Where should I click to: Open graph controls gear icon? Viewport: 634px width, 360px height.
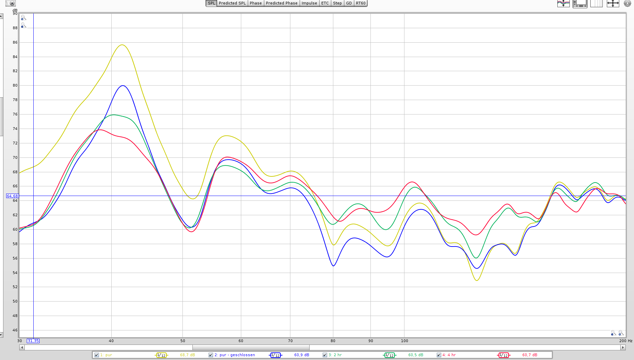(x=627, y=4)
